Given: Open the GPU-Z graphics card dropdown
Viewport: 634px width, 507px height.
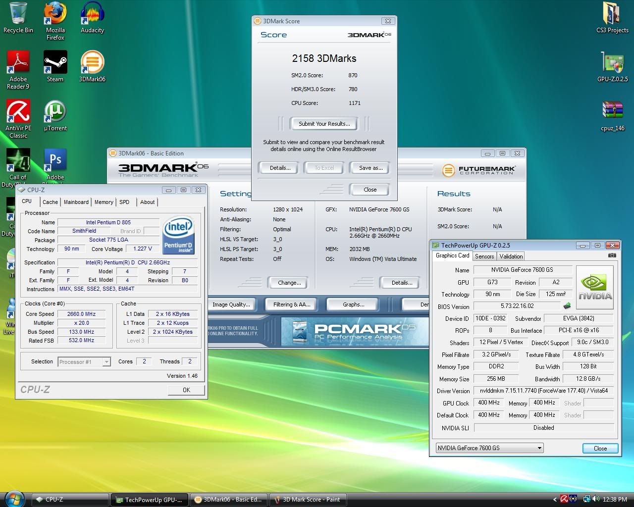Looking at the screenshot, I should coord(489,448).
